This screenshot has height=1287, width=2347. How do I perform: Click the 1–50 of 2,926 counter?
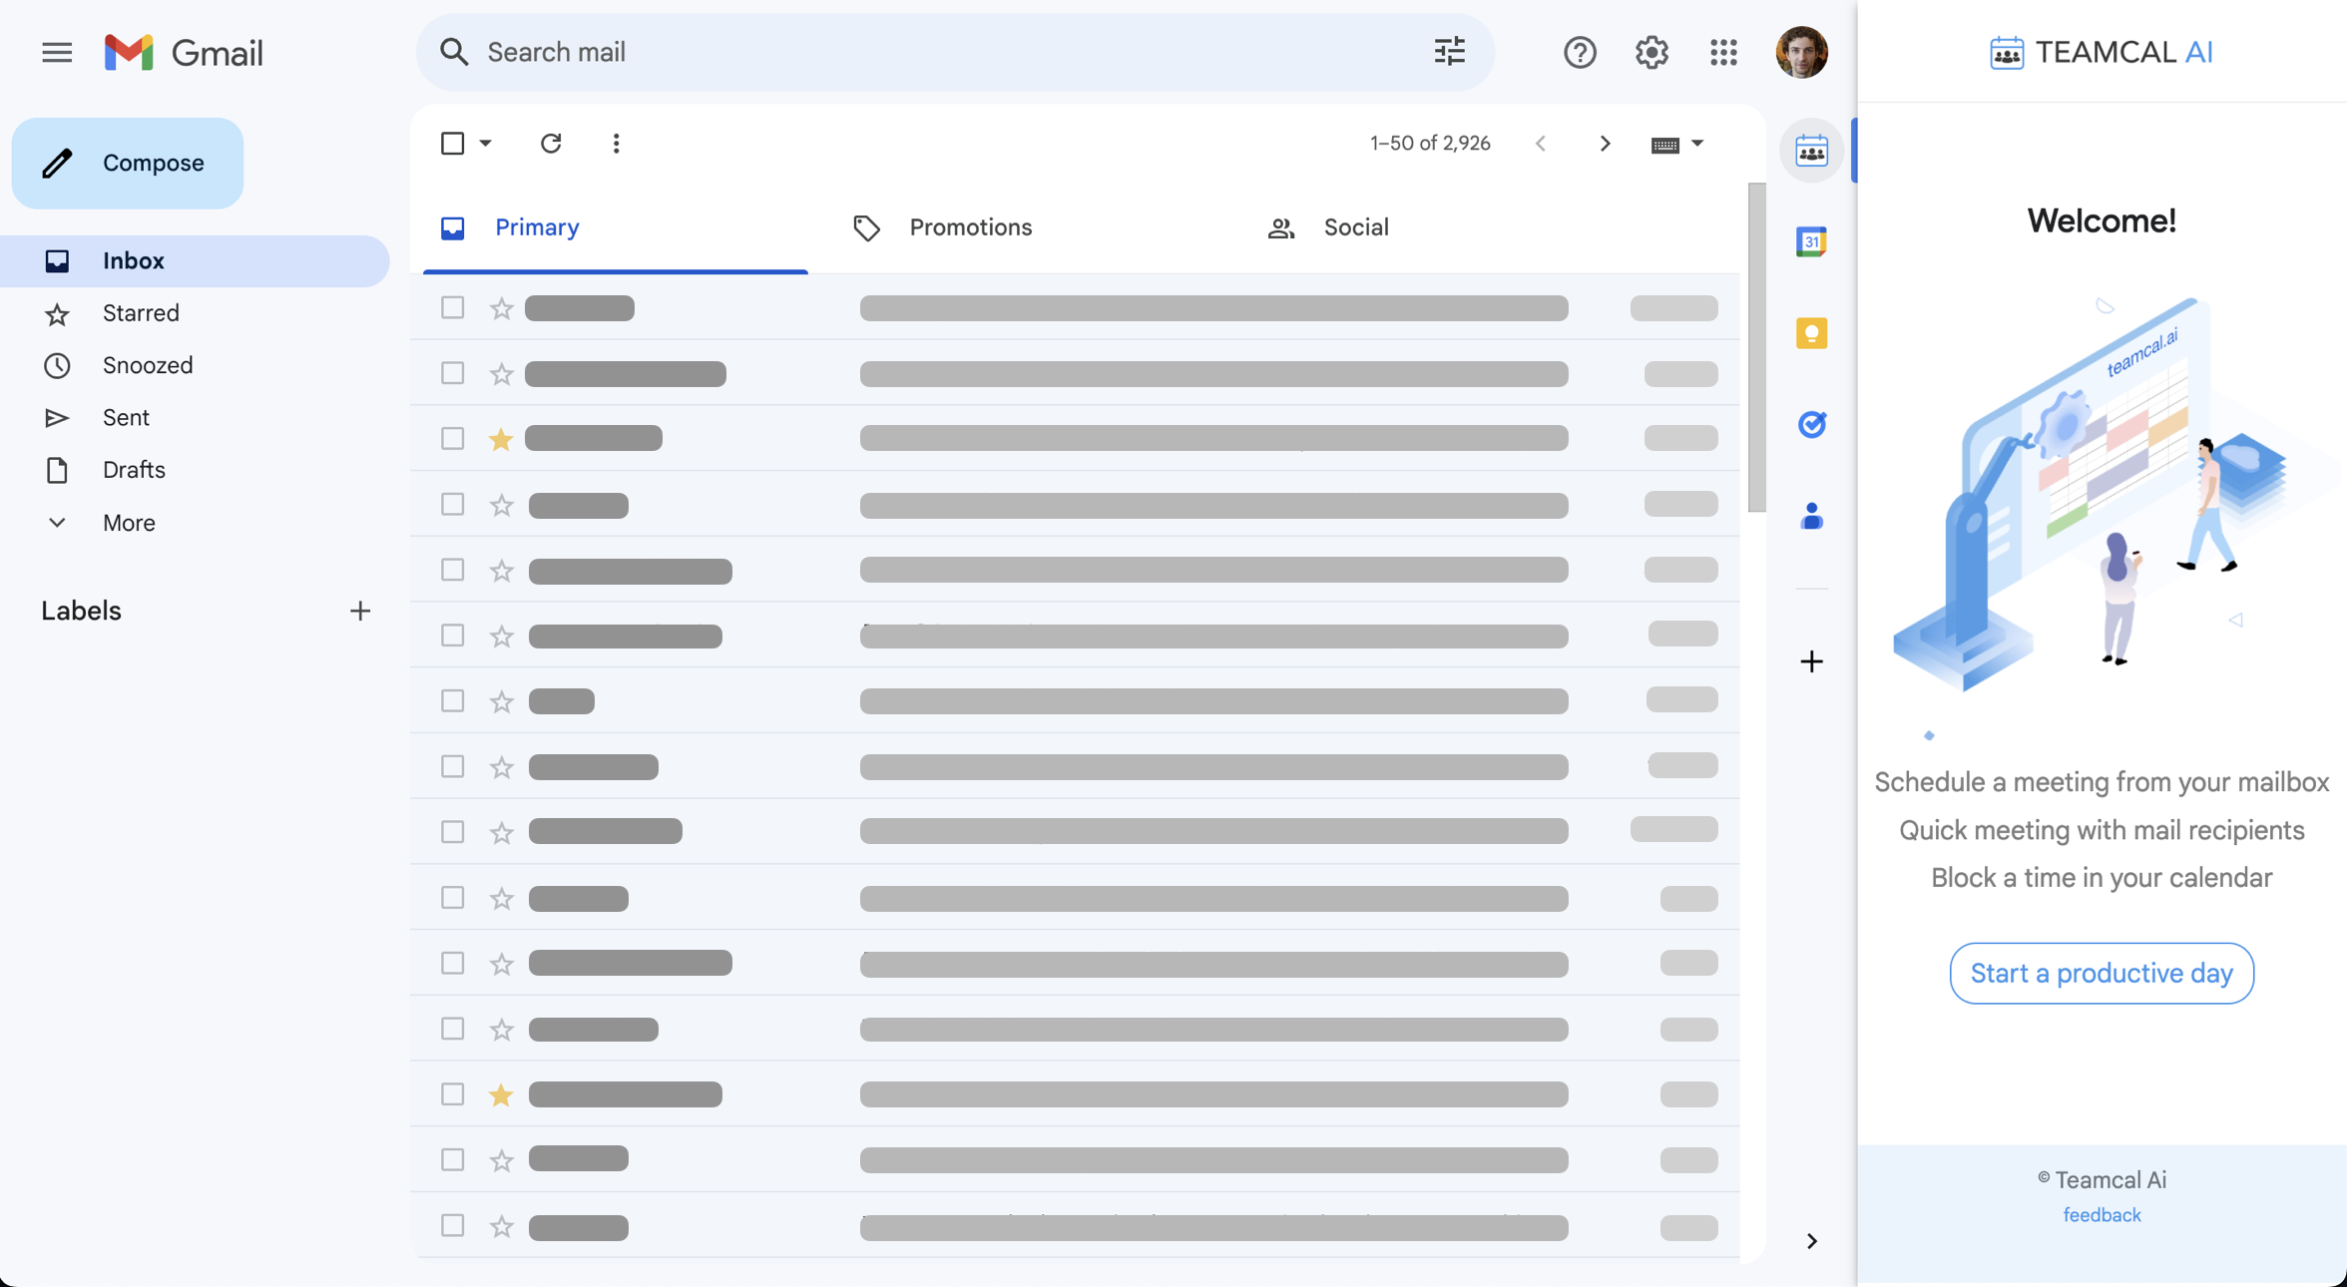[1430, 144]
